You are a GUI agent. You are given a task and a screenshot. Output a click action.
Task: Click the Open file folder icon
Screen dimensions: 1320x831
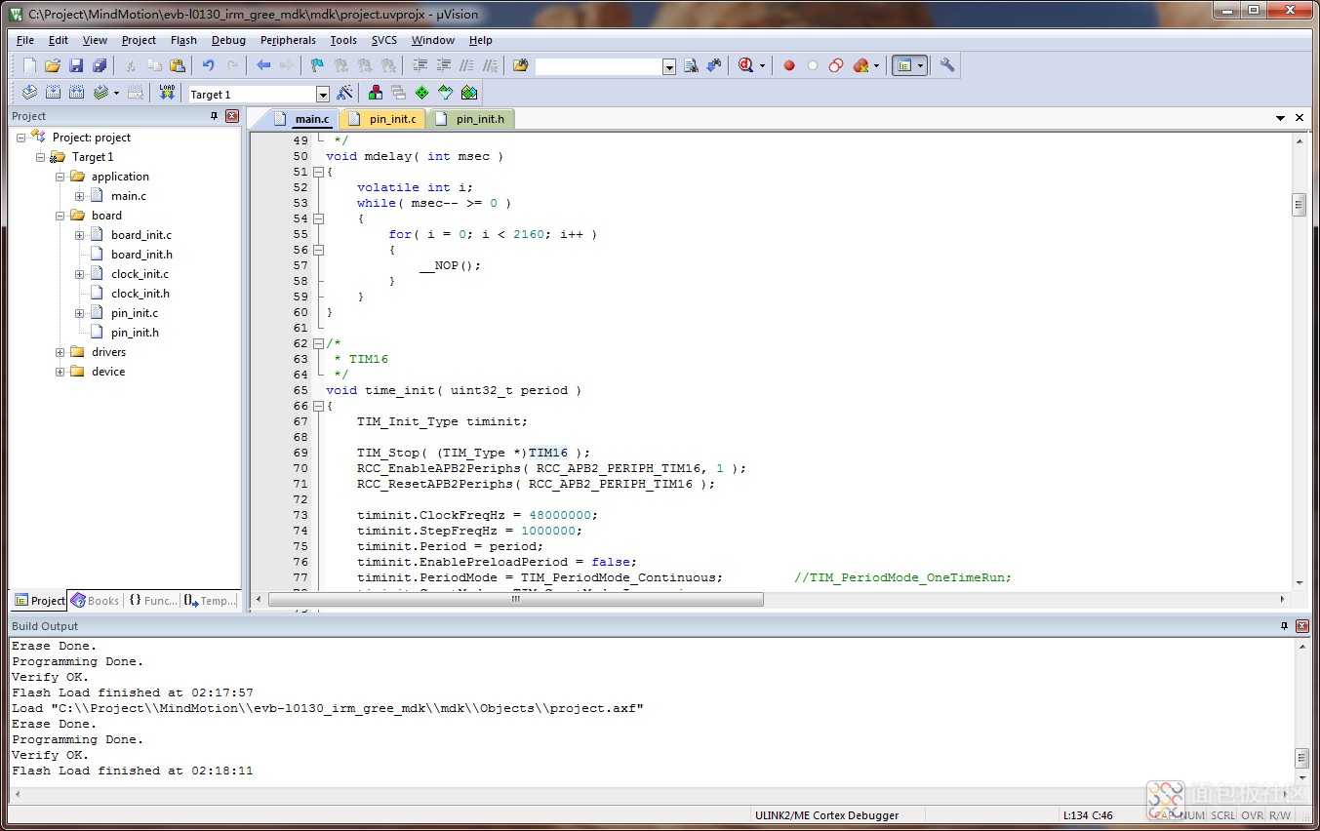click(x=53, y=65)
